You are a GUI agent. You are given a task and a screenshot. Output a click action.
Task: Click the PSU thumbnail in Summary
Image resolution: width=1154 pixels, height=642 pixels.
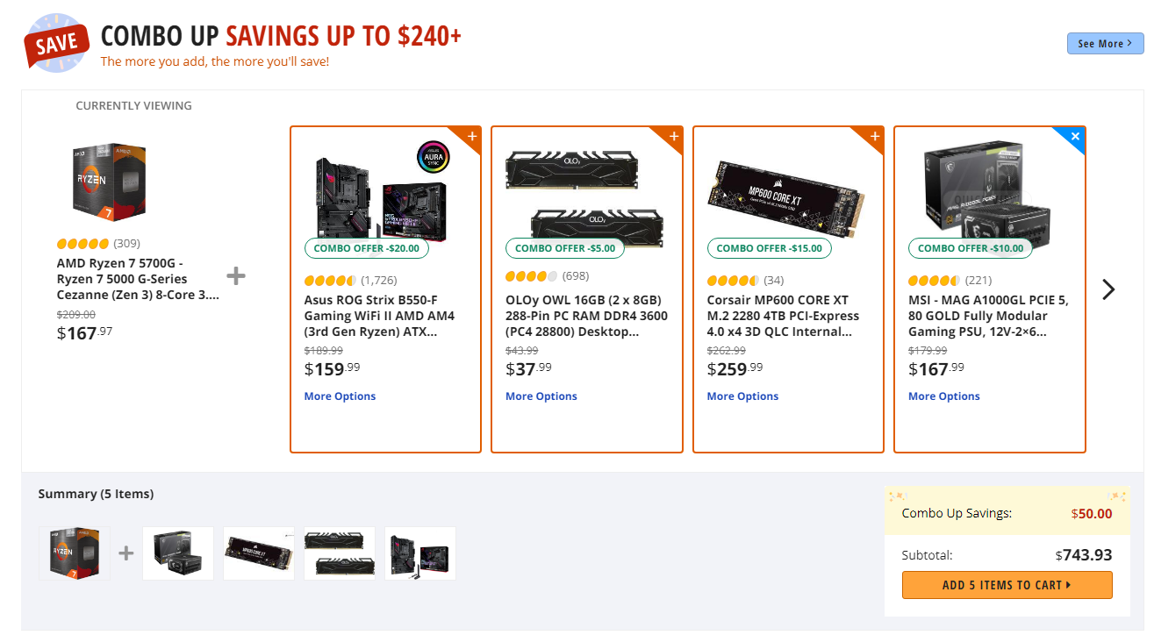click(x=178, y=553)
